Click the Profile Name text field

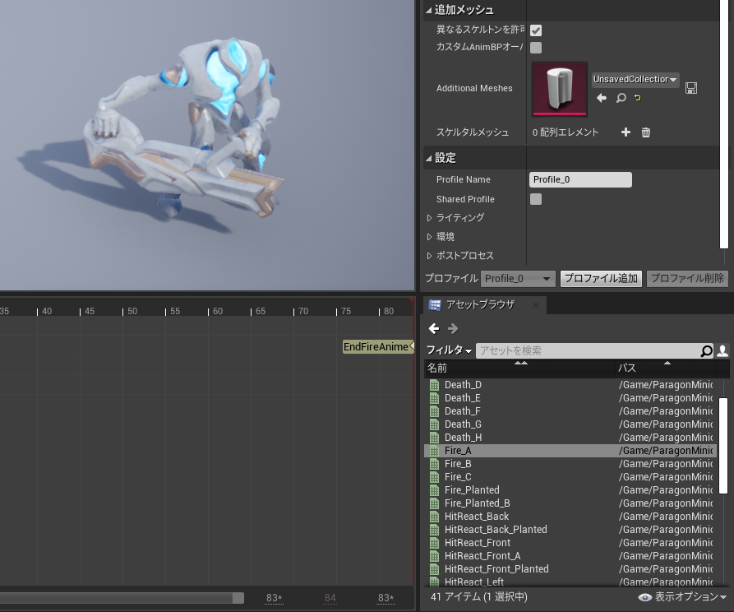pyautogui.click(x=580, y=179)
